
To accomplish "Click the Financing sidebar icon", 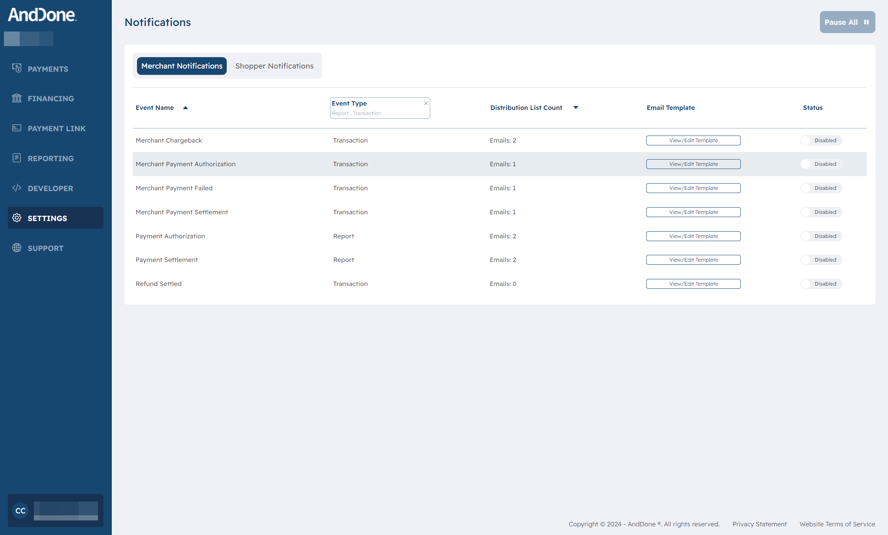I will pyautogui.click(x=17, y=98).
